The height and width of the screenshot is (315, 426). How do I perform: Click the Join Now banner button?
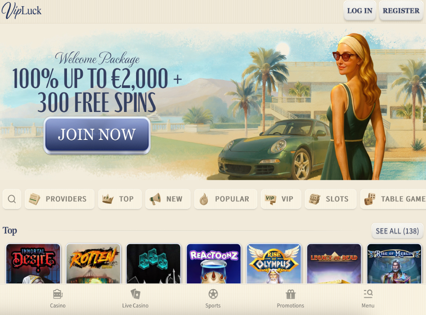pyautogui.click(x=97, y=135)
